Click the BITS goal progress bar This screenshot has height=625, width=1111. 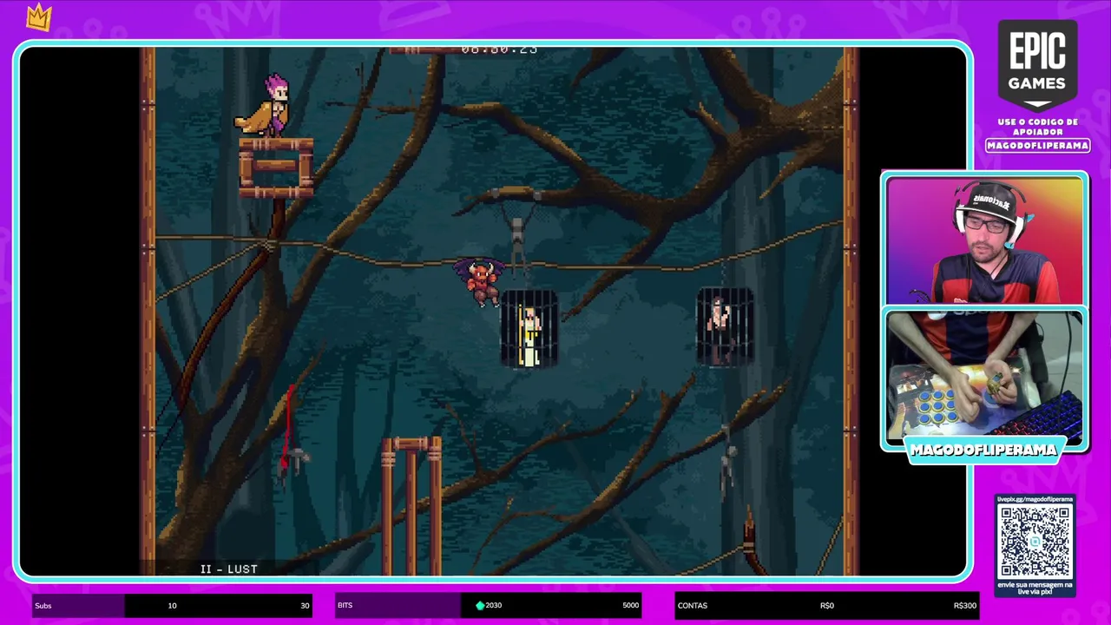[x=489, y=605]
